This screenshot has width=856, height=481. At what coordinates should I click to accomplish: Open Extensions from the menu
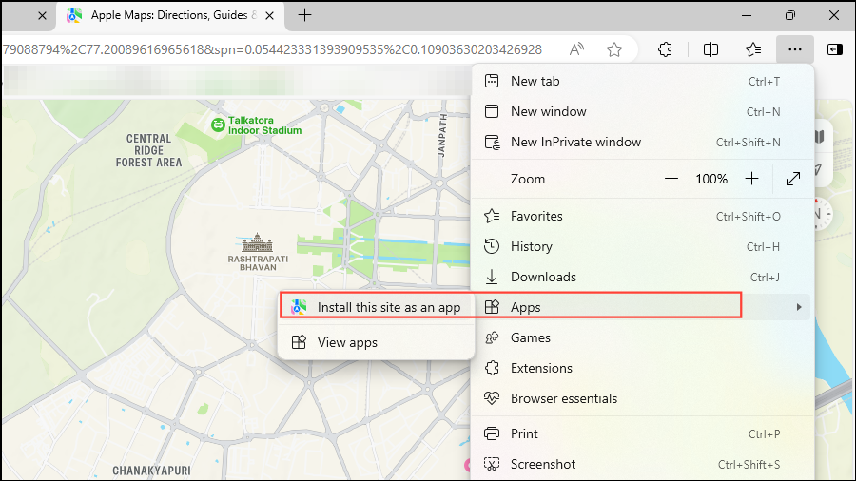(x=642, y=369)
